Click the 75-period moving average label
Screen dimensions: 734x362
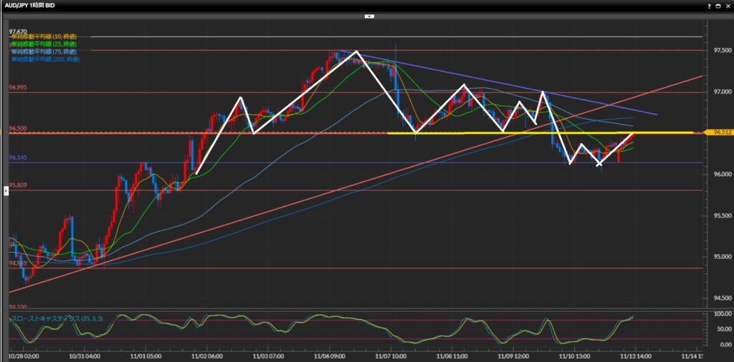point(44,52)
